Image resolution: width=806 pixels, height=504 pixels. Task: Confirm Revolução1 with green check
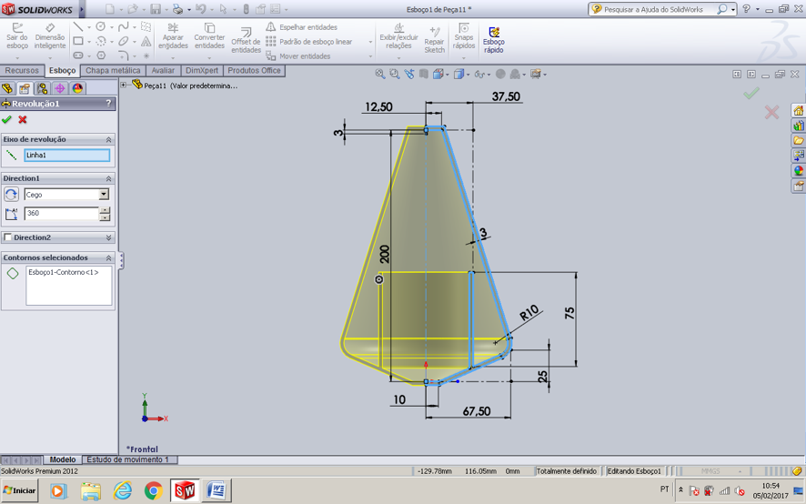coord(6,119)
